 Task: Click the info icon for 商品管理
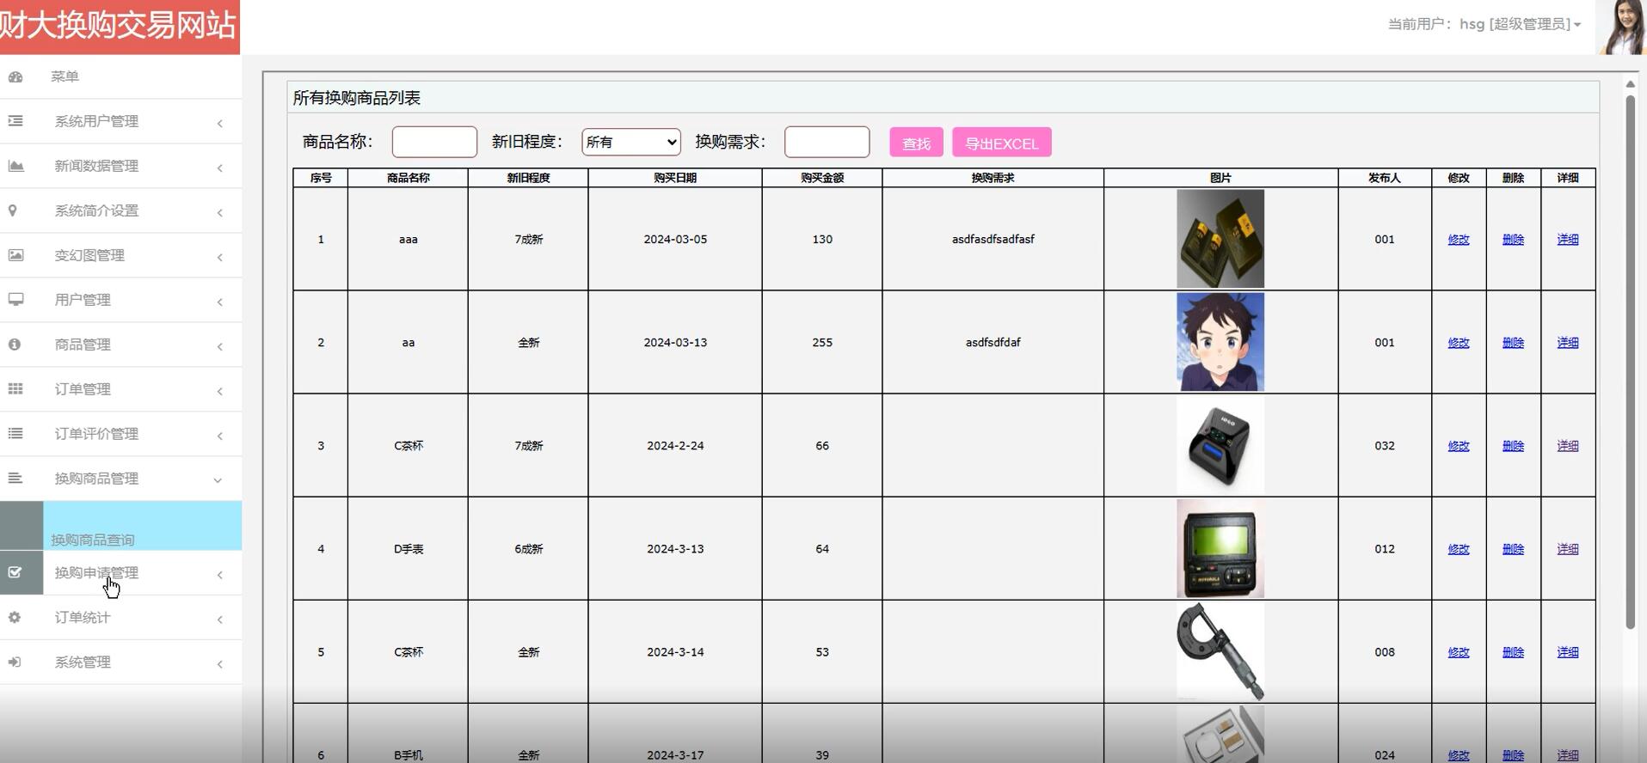(15, 345)
